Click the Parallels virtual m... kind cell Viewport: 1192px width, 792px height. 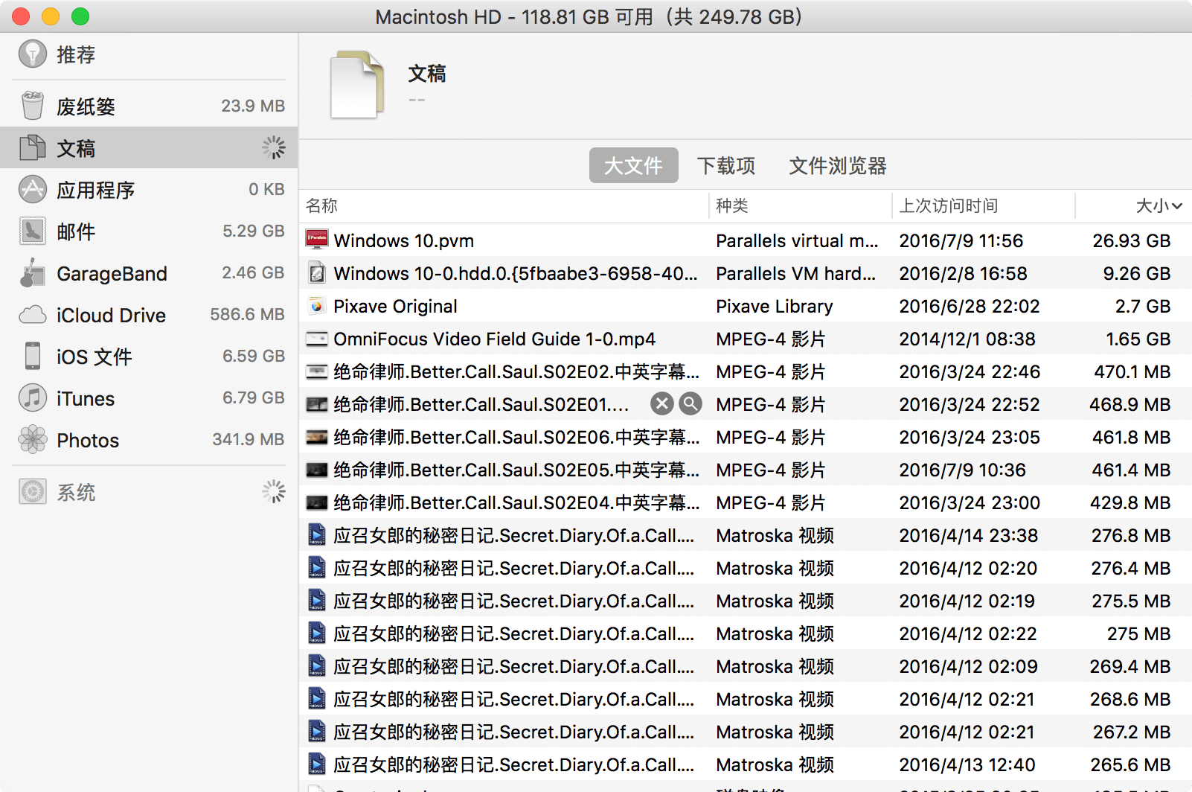tap(797, 240)
